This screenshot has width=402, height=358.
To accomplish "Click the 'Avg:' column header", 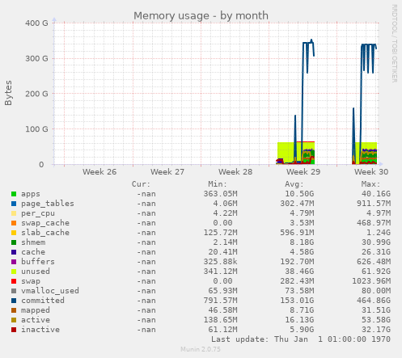I will pyautogui.click(x=294, y=184).
